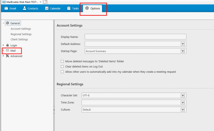Click the Account Settings section heading
214x131 pixels.
tap(69, 25)
